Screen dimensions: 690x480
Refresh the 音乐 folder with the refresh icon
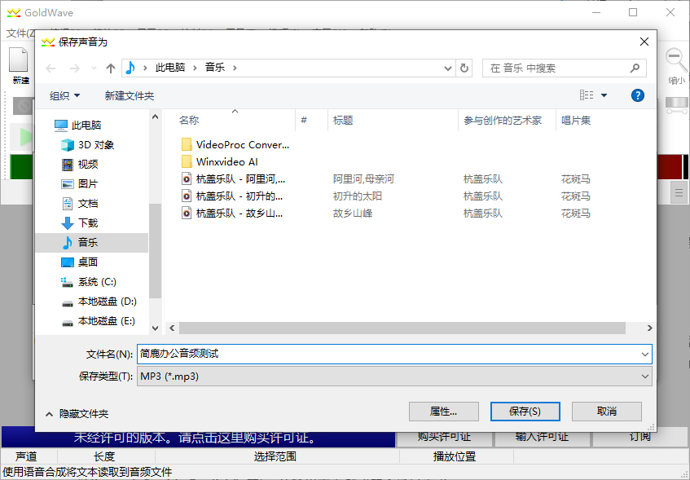click(463, 68)
